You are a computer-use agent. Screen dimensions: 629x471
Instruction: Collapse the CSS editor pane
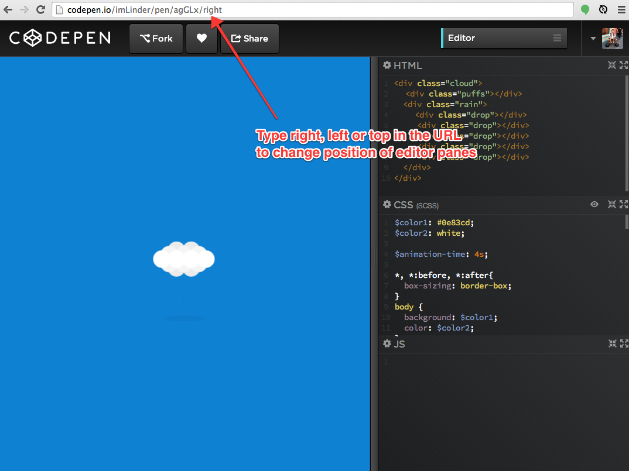click(x=611, y=204)
